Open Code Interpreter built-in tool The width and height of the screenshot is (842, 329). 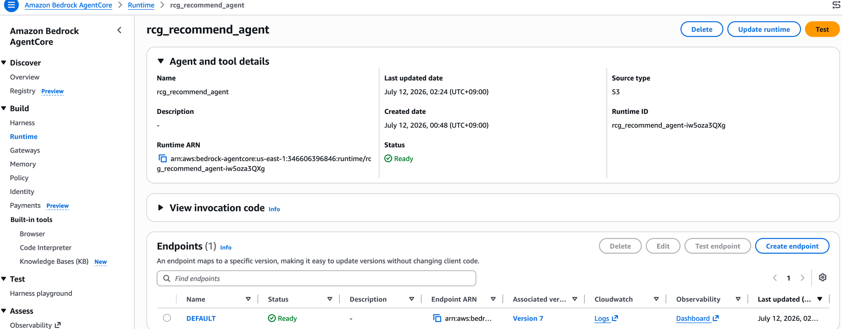45,247
